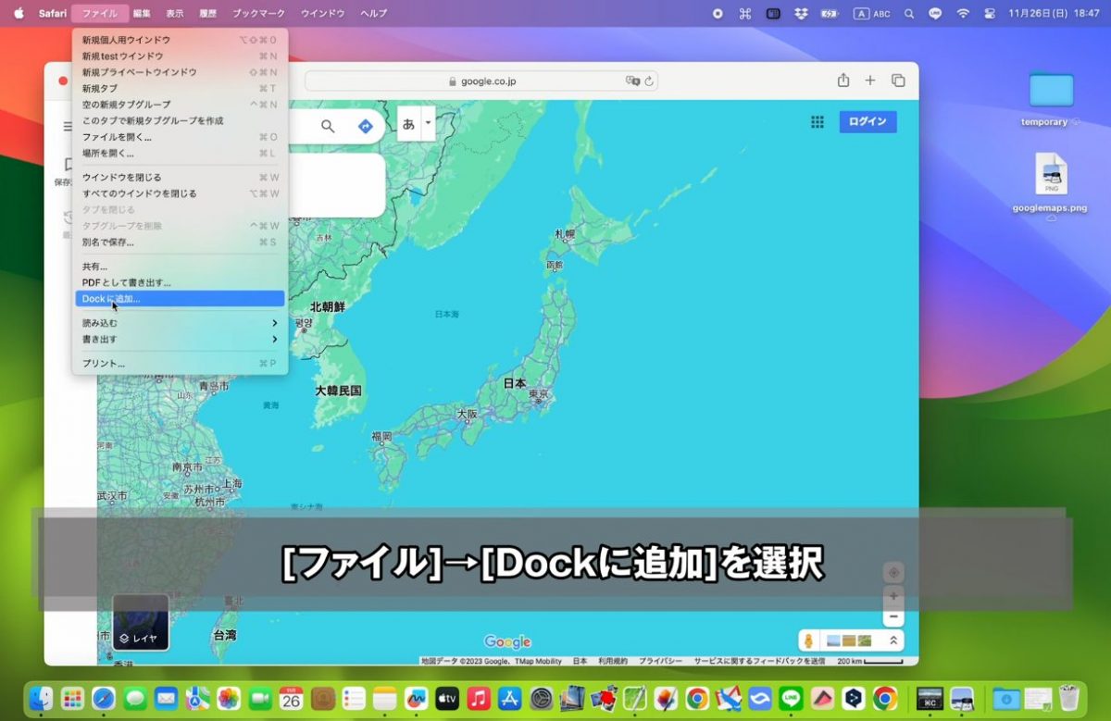Open the 履歴 menu

pyautogui.click(x=207, y=14)
